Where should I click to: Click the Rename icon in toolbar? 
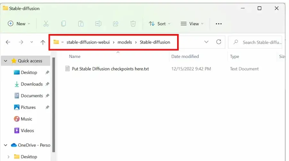98,24
